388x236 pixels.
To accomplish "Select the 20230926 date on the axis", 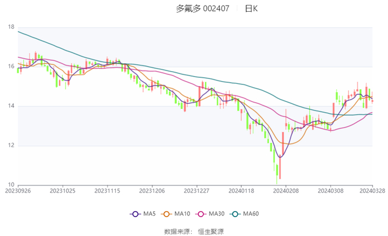I will click(x=18, y=190).
